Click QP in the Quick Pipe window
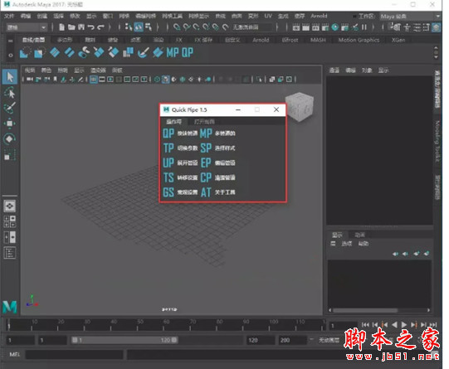This screenshot has height=369, width=449. [168, 134]
